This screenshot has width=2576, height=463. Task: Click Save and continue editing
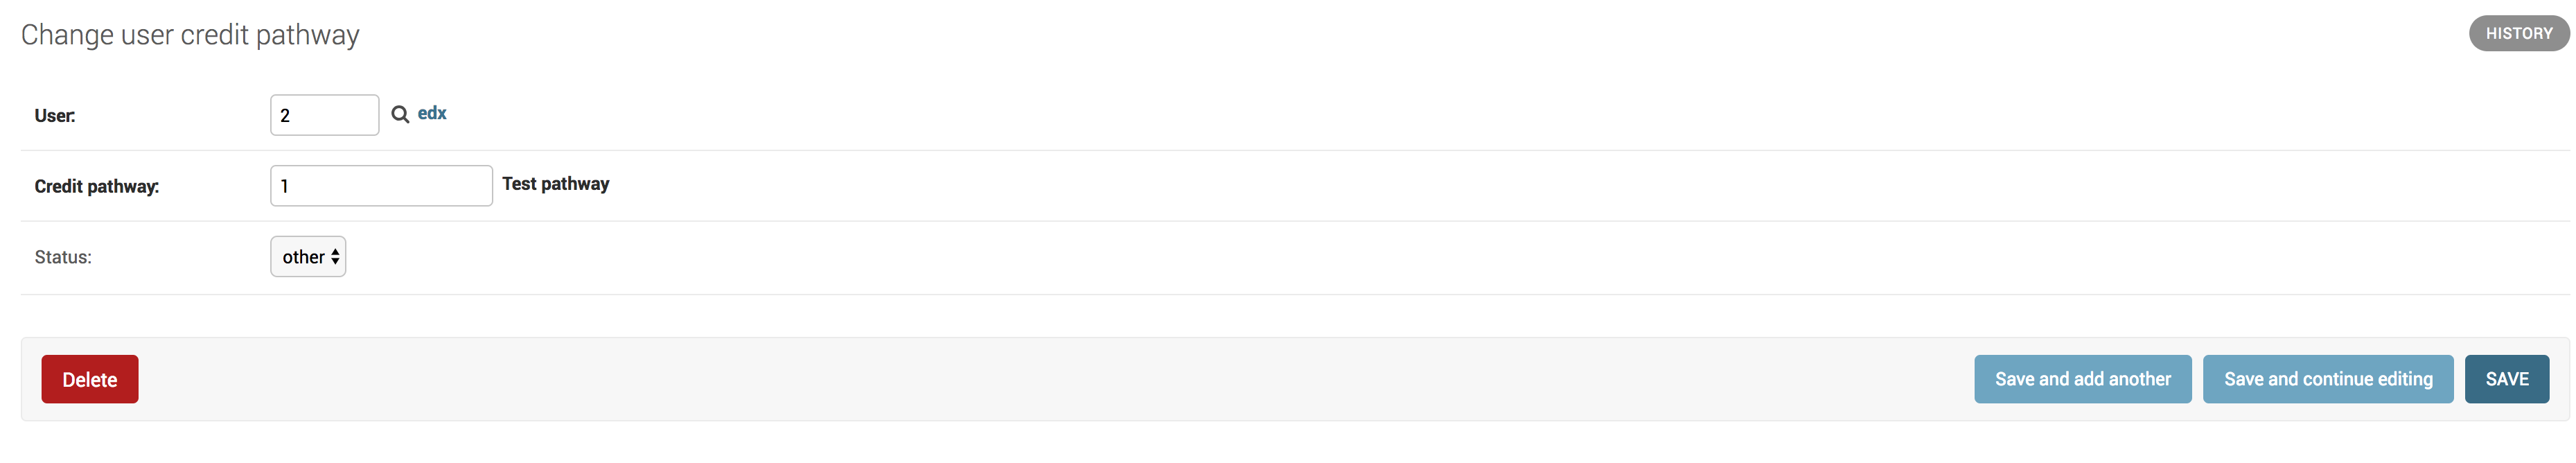[x=2327, y=379]
